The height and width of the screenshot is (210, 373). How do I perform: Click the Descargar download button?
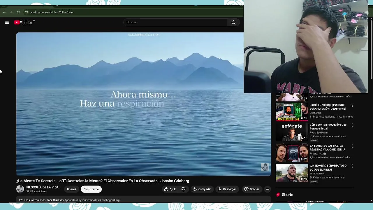coord(227,189)
